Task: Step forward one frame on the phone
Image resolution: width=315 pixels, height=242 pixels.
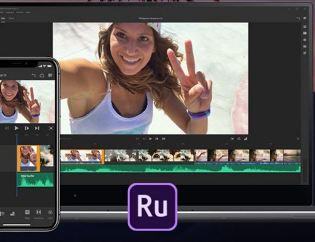Action: tap(27, 128)
